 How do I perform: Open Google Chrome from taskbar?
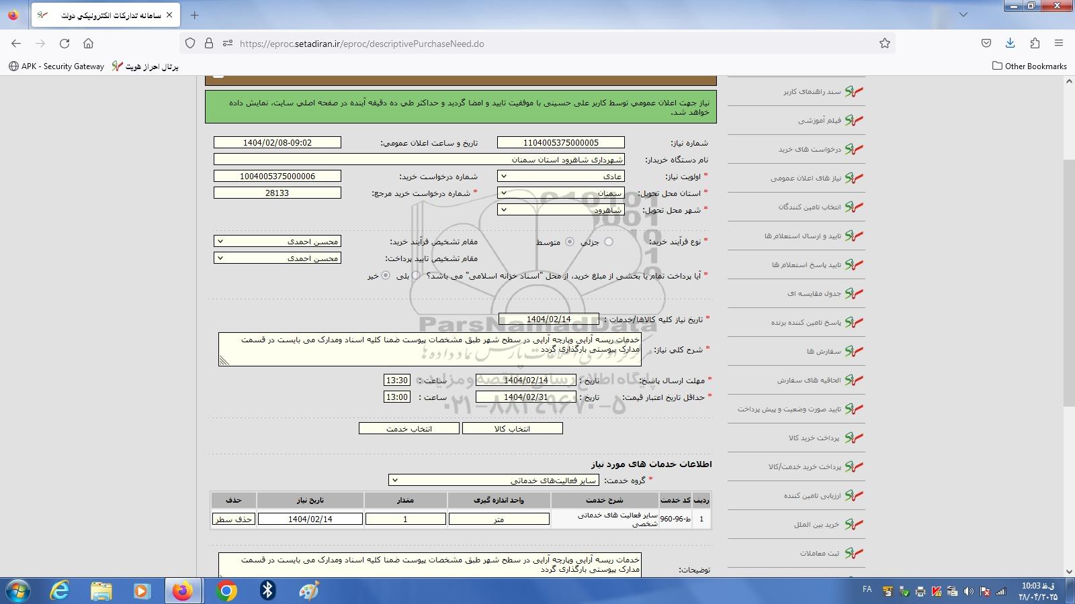pos(226,591)
